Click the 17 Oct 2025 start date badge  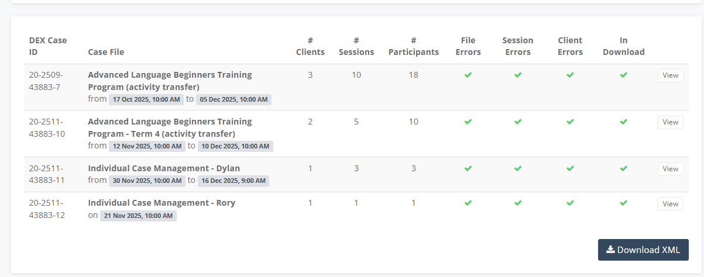tap(146, 99)
